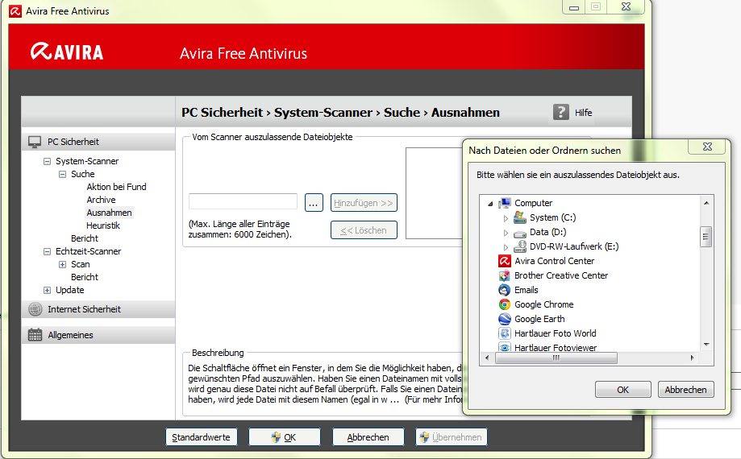Click the Übernehmen button
The width and height of the screenshot is (741, 459).
coord(452,437)
